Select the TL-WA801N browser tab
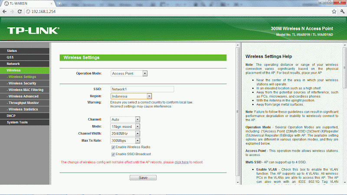The image size is (347, 195). 28,3
